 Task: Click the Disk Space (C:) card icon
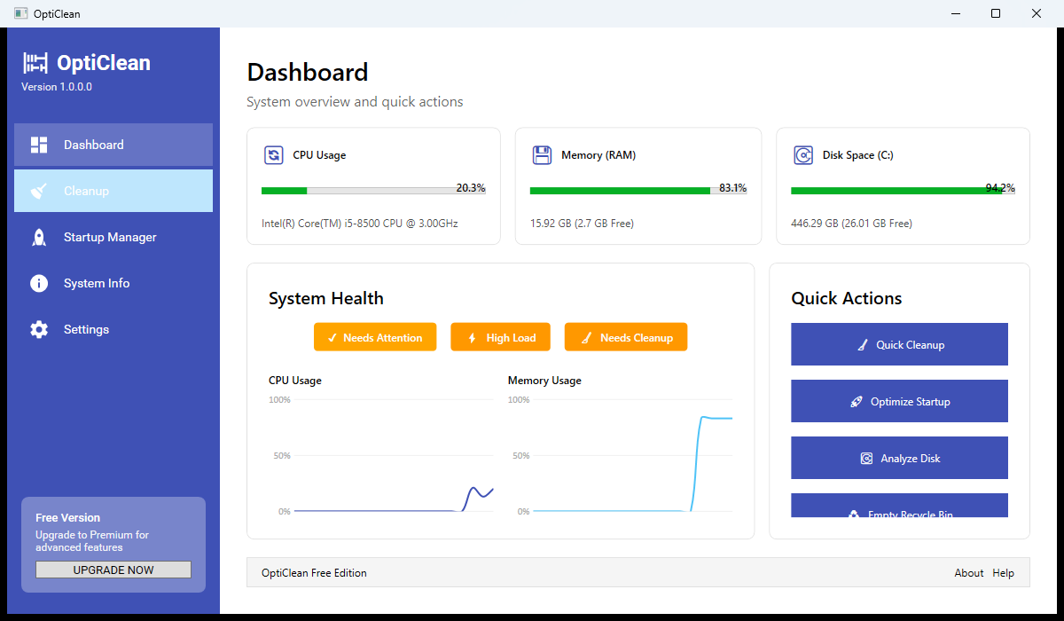point(803,155)
